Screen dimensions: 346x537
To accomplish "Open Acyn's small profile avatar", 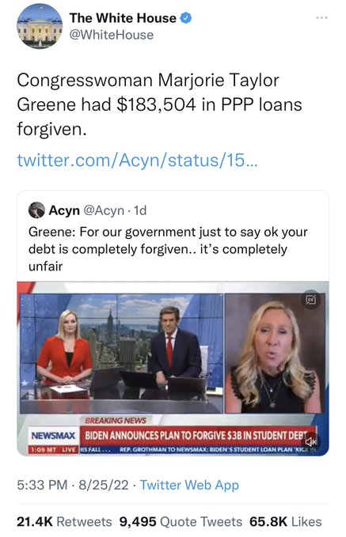I will pos(36,210).
